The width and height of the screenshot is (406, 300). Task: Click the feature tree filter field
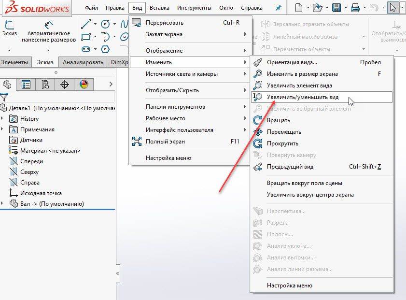[x=62, y=97]
